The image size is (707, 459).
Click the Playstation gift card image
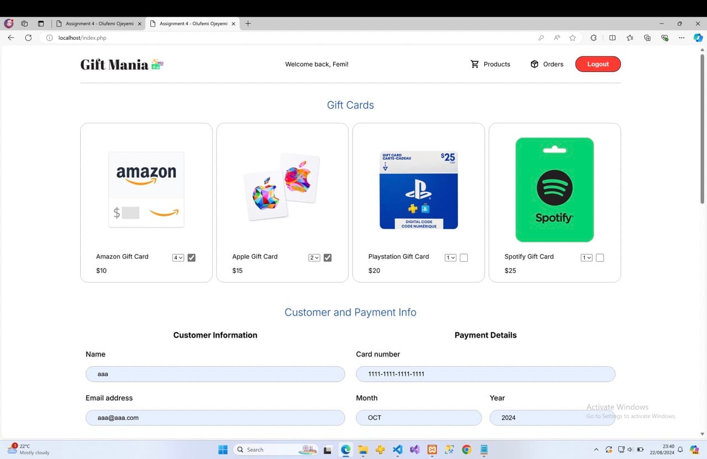click(x=419, y=189)
